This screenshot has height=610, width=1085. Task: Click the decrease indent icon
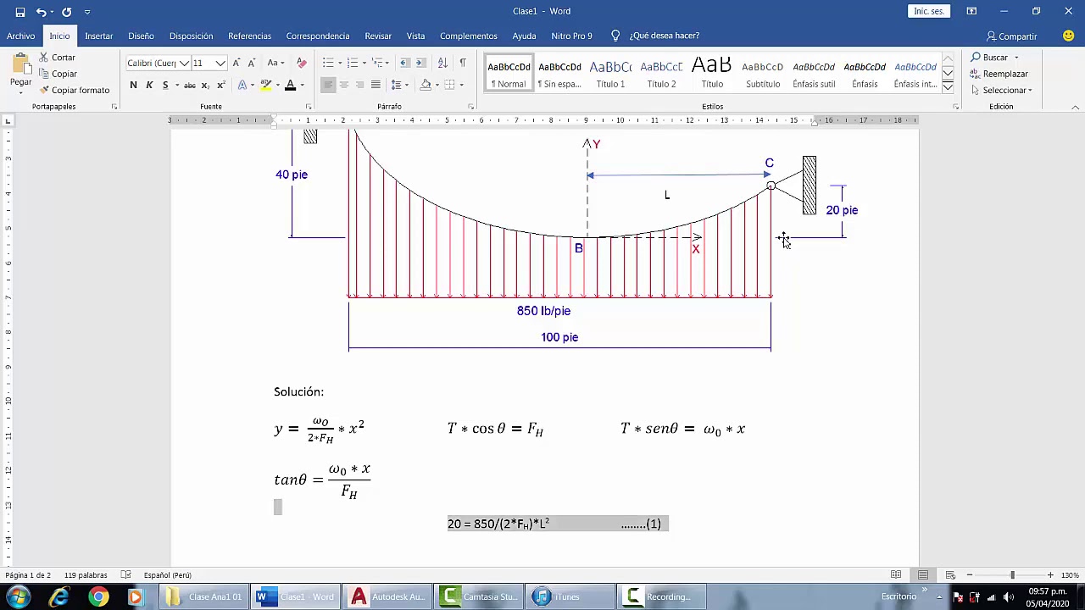(x=405, y=64)
